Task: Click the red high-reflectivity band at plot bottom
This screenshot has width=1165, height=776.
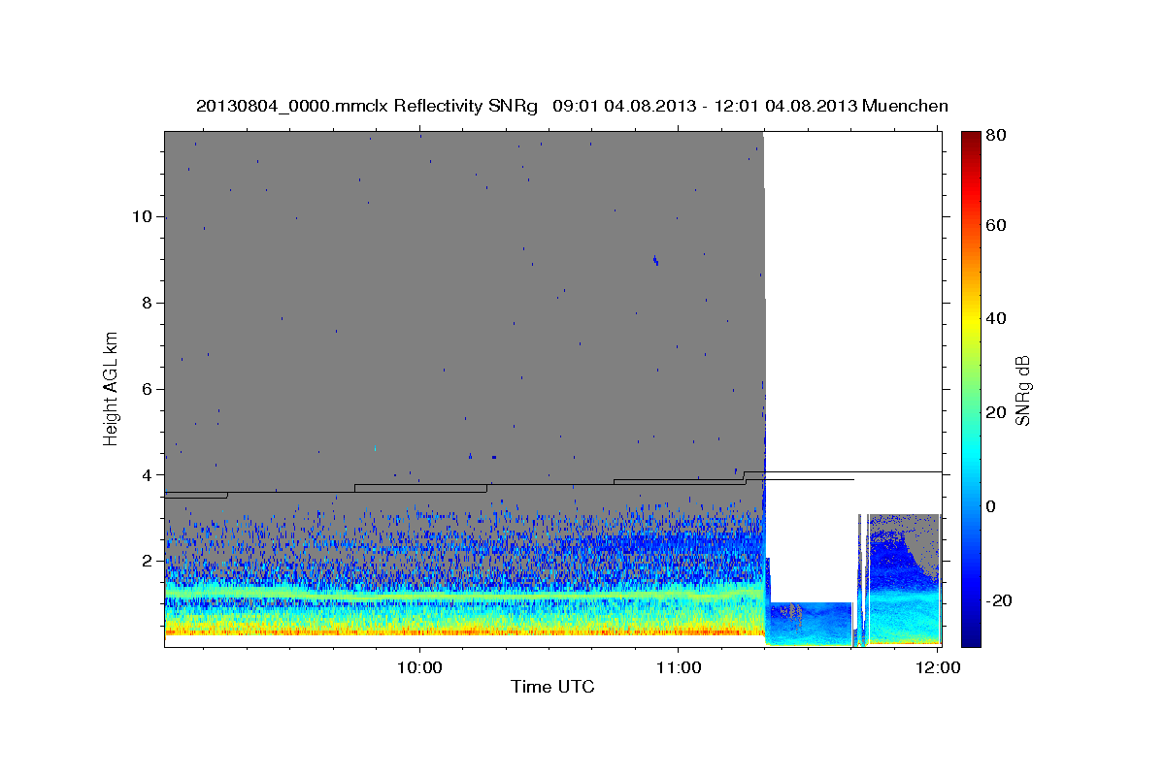Action: coord(464,632)
